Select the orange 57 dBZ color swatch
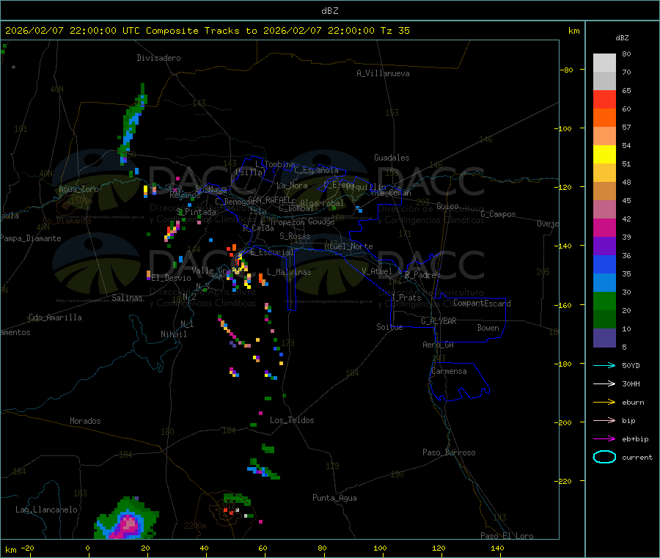 point(604,118)
